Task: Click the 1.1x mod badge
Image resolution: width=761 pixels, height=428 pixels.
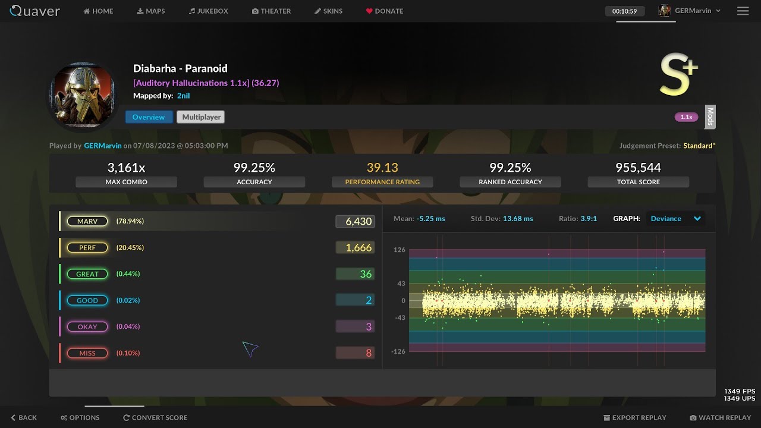Action: pos(686,117)
